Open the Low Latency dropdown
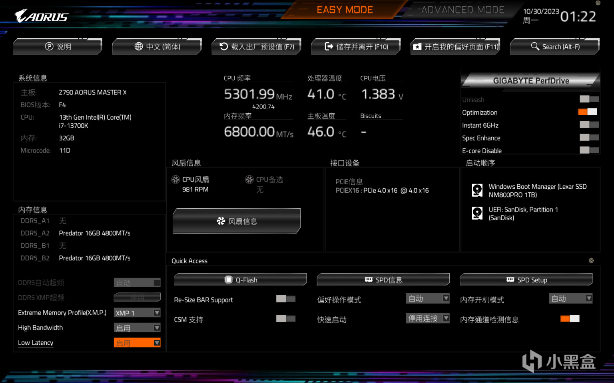The width and height of the screenshot is (614, 383). [x=137, y=343]
